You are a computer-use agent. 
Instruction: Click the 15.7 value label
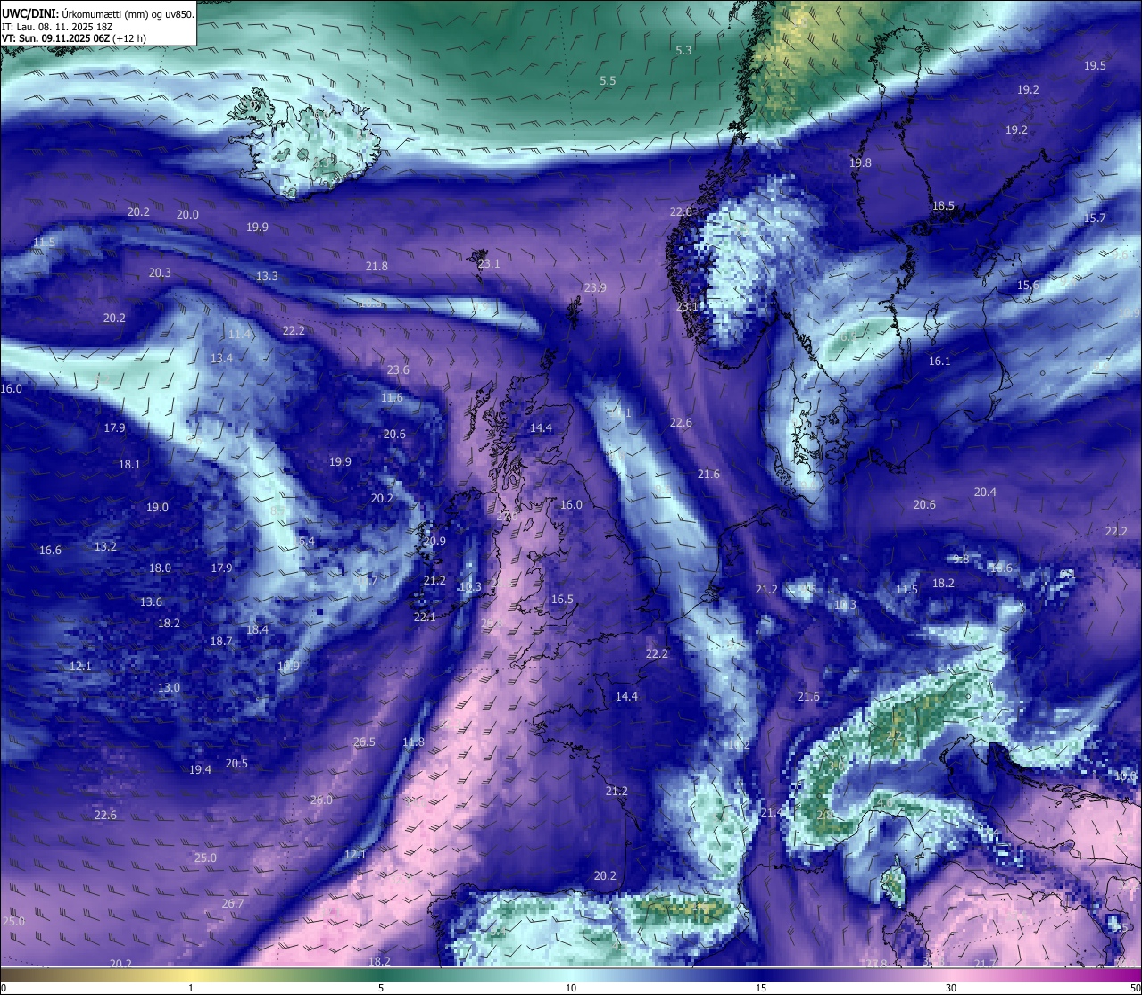(1094, 219)
